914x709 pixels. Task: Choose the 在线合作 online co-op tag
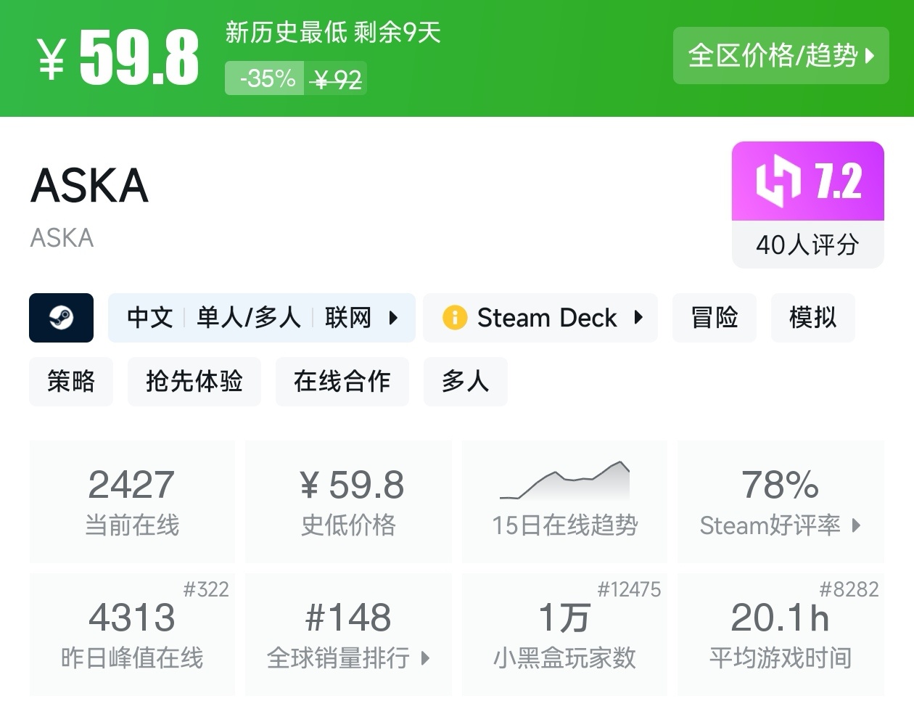coord(342,381)
